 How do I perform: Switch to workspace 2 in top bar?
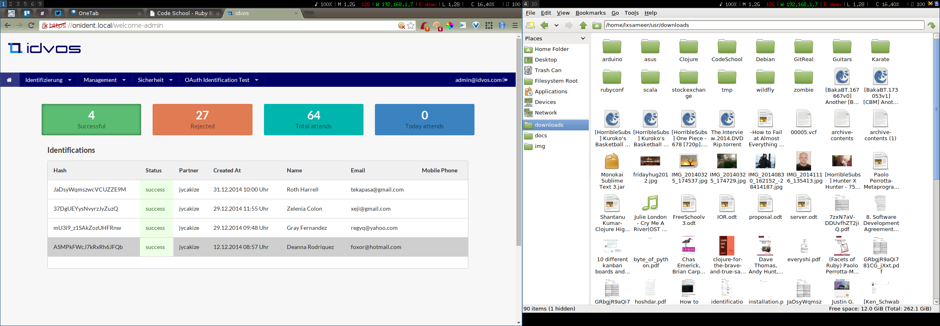(x=11, y=4)
